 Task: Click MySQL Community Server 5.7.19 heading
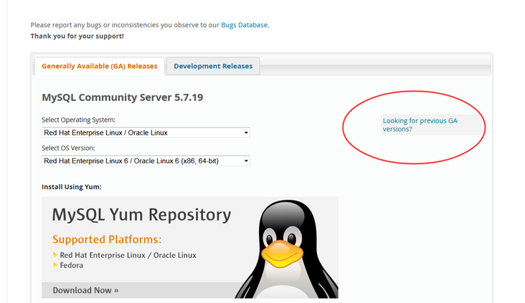pos(122,97)
